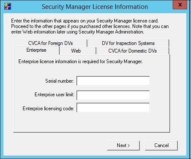This screenshot has width=191, height=159.
Task: Click the license card instruction paragraph
Action: pos(90,26)
